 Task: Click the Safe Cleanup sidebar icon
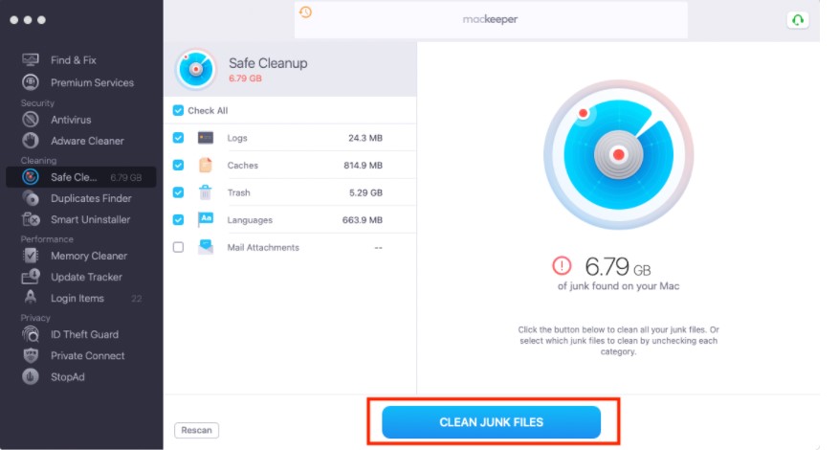(31, 177)
